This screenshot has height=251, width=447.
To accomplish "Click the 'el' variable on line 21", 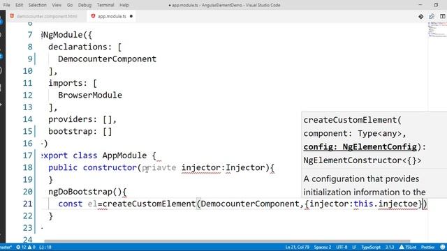I will (x=92, y=204).
